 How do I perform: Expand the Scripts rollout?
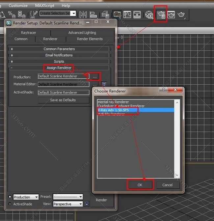coord(59,62)
